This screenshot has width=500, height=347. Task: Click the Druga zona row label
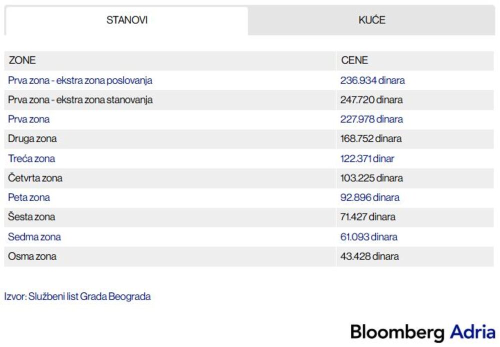click(32, 139)
